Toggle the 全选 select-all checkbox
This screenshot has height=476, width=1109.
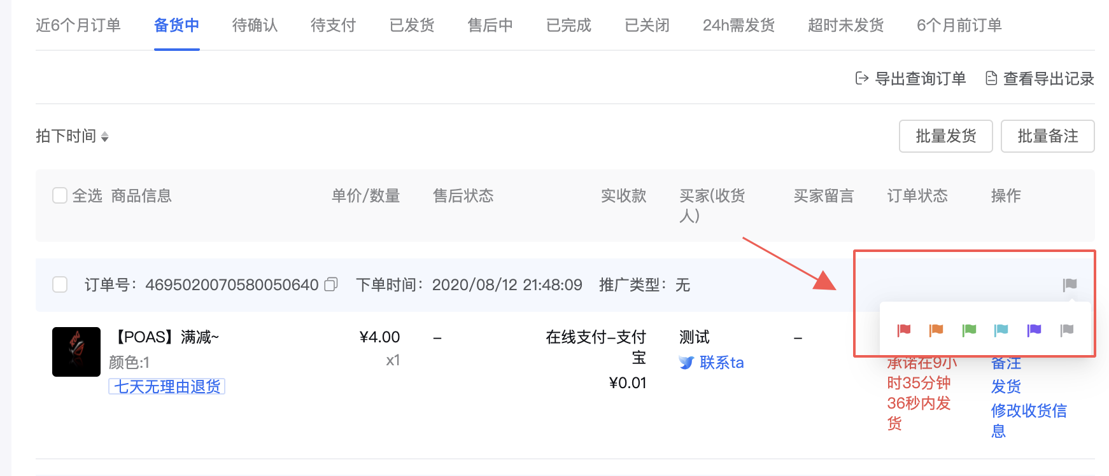coord(60,195)
